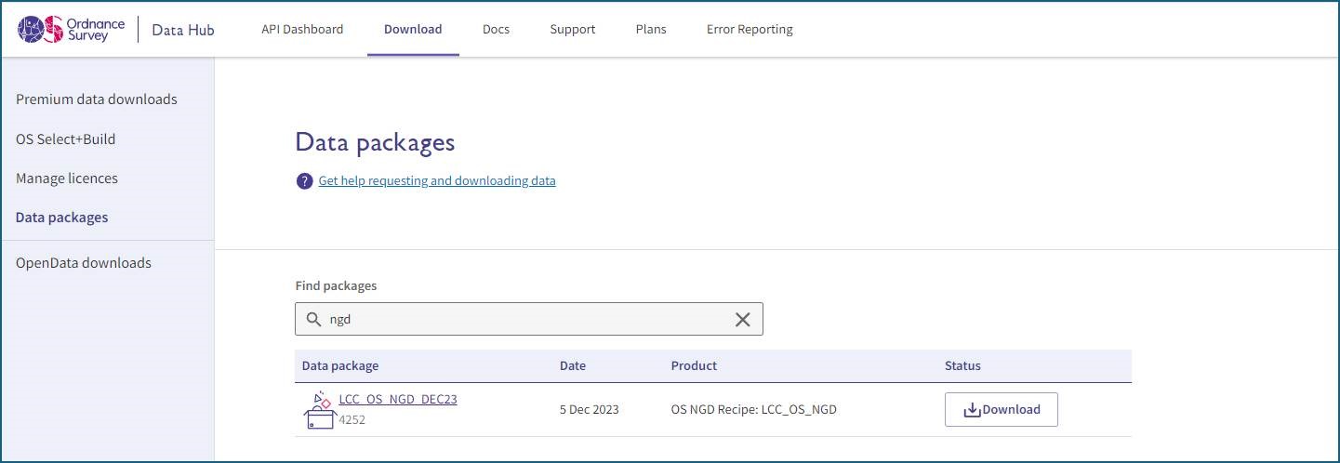This screenshot has width=1340, height=463.
Task: Download the LCC_OS_NGD_DEC23 package
Action: tap(1002, 409)
